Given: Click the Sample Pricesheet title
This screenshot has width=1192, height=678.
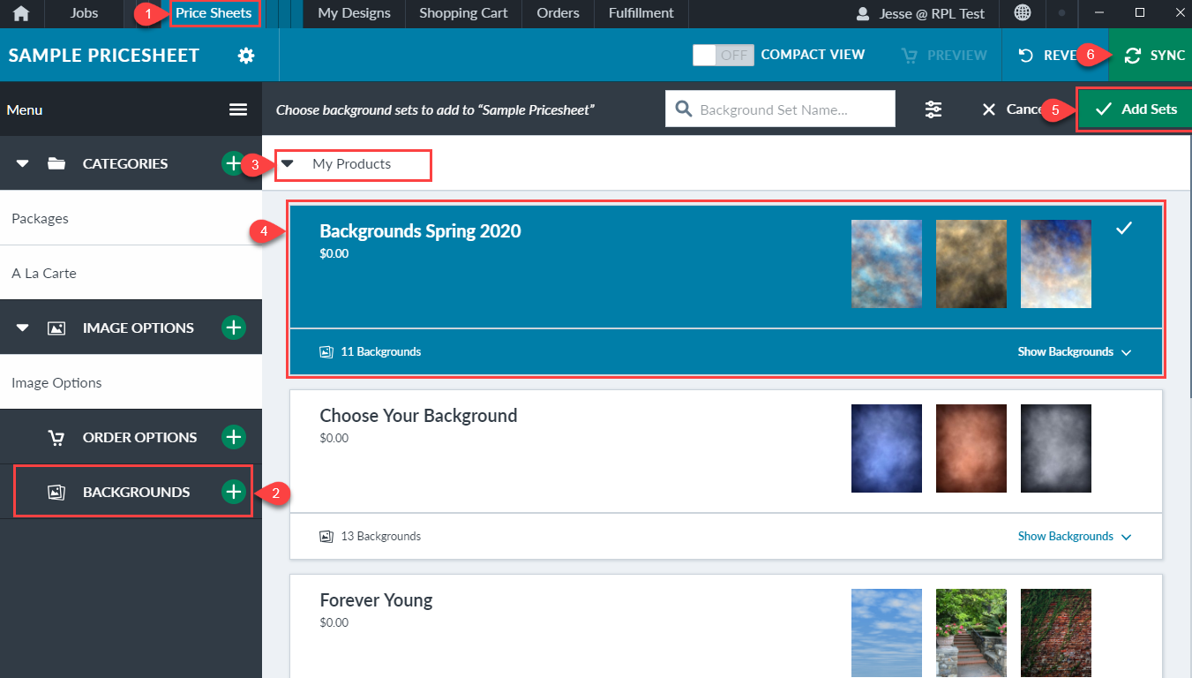Looking at the screenshot, I should 104,55.
